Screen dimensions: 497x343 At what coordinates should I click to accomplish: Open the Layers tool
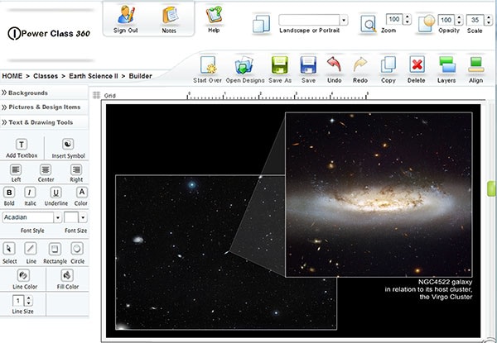click(x=447, y=64)
